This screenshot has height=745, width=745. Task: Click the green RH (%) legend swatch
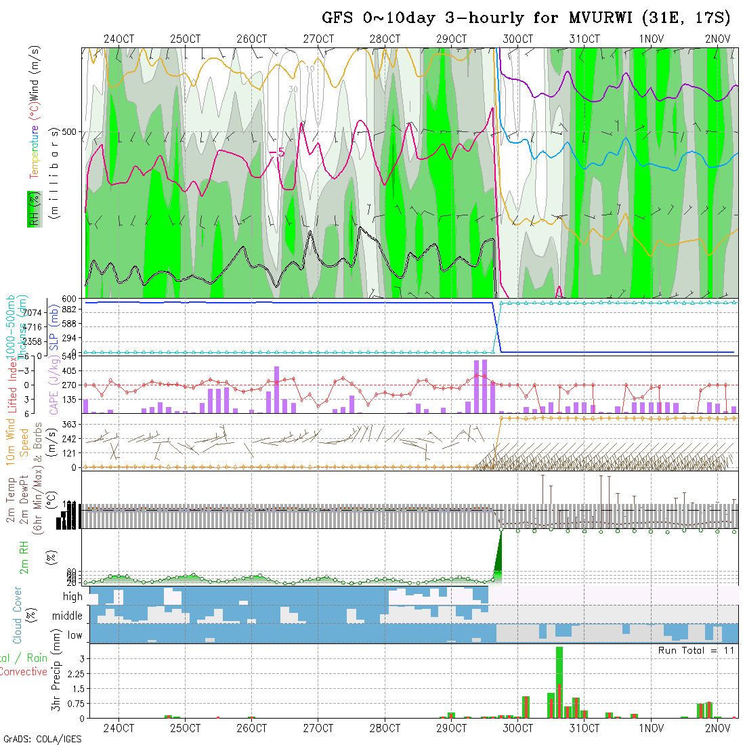[x=32, y=209]
